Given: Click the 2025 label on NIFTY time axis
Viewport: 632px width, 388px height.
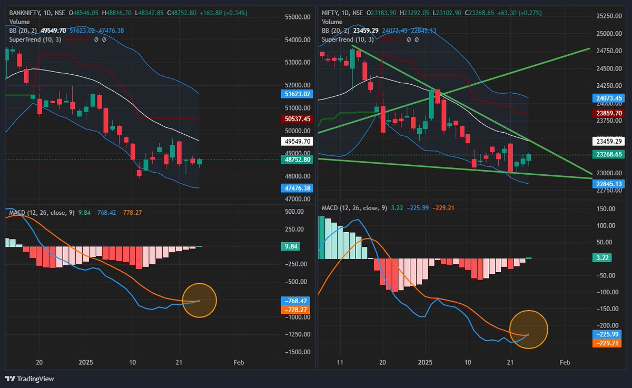Looking at the screenshot, I should coord(425,363).
